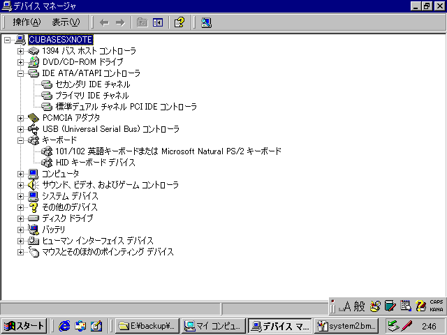The height and width of the screenshot is (335, 447).
Task: Click the IME help question mark icon
Action: [x=420, y=306]
